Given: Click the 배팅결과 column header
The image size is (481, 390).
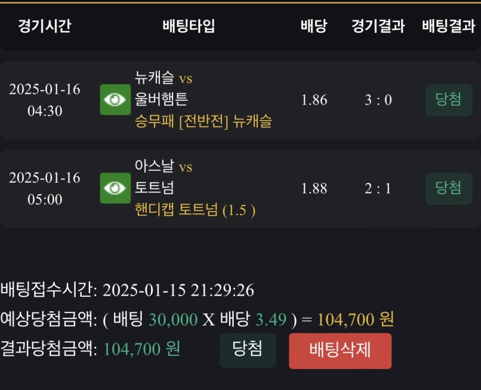Looking at the screenshot, I should pyautogui.click(x=449, y=26).
